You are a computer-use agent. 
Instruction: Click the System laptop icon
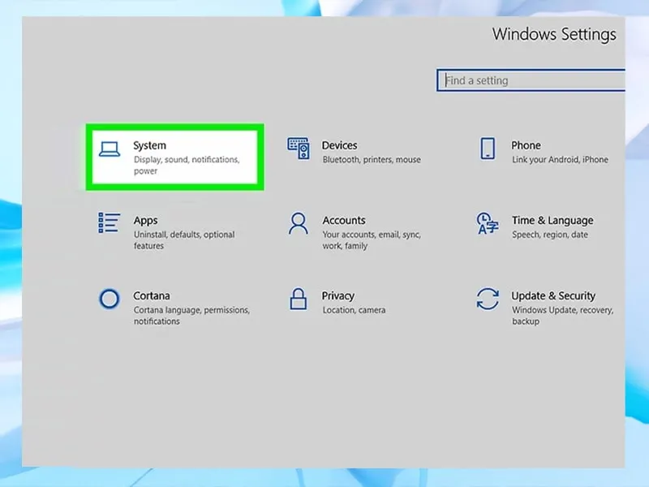click(x=109, y=149)
